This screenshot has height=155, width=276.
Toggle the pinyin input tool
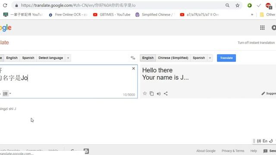(5, 93)
